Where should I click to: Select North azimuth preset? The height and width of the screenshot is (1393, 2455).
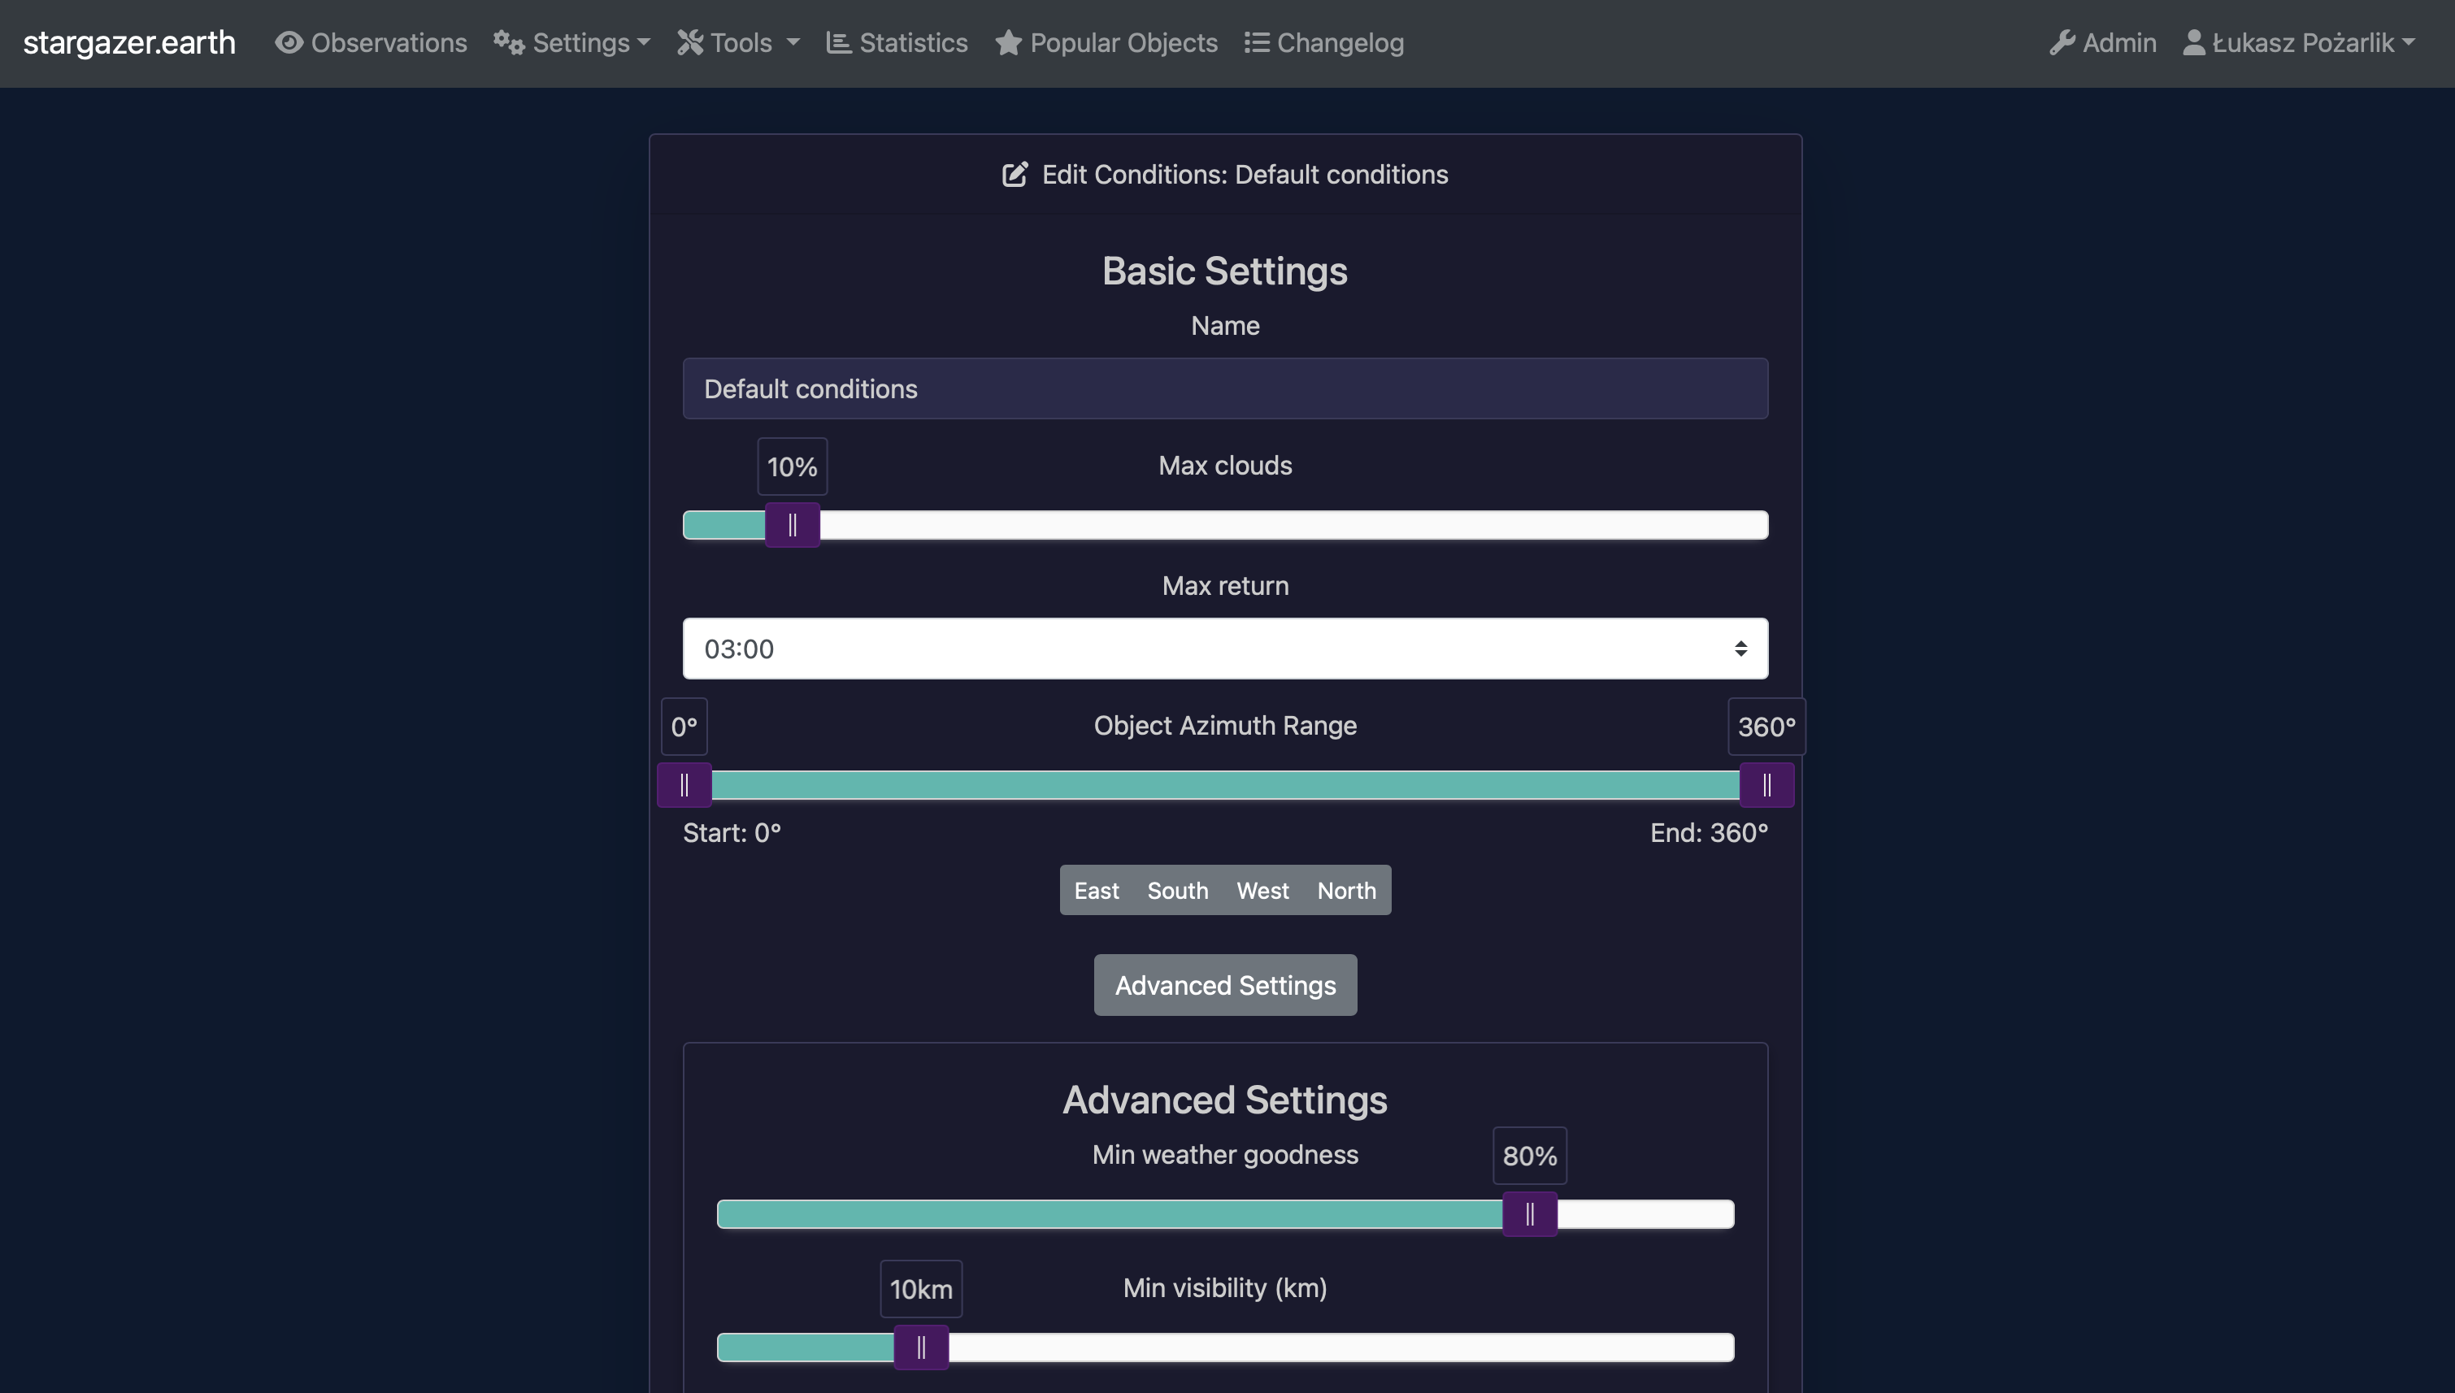pos(1346,891)
